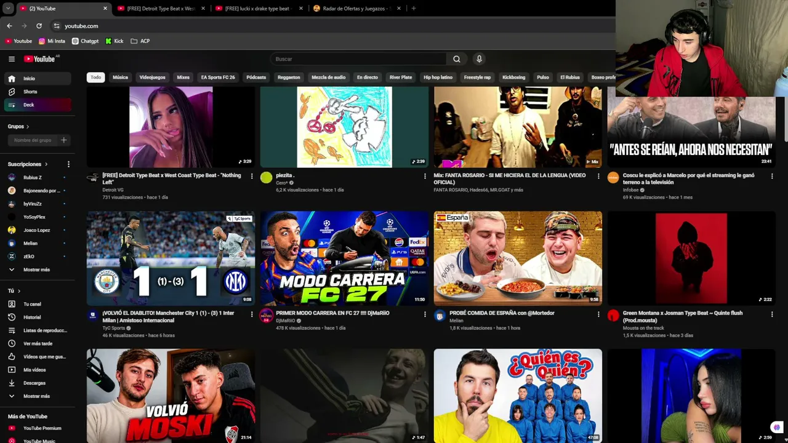Screen dimensions: 788x443
Task: Switch to Radar de Ofertas tab
Action: (x=356, y=9)
